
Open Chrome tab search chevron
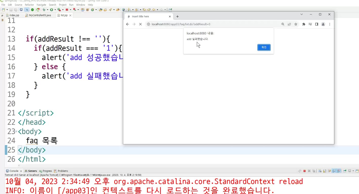pyautogui.click(x=302, y=14)
